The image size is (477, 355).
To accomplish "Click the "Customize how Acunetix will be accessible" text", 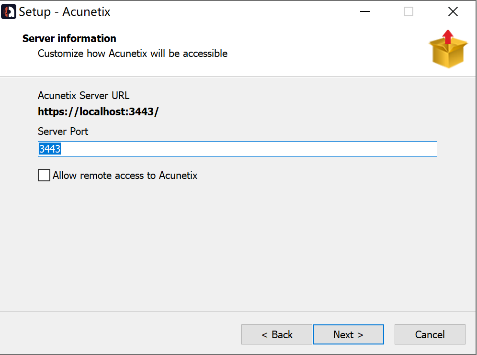I will 133,54.
